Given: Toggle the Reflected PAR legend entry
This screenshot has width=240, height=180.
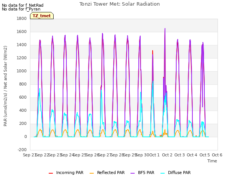Looking at the screenshot, I should [x=107, y=172].
